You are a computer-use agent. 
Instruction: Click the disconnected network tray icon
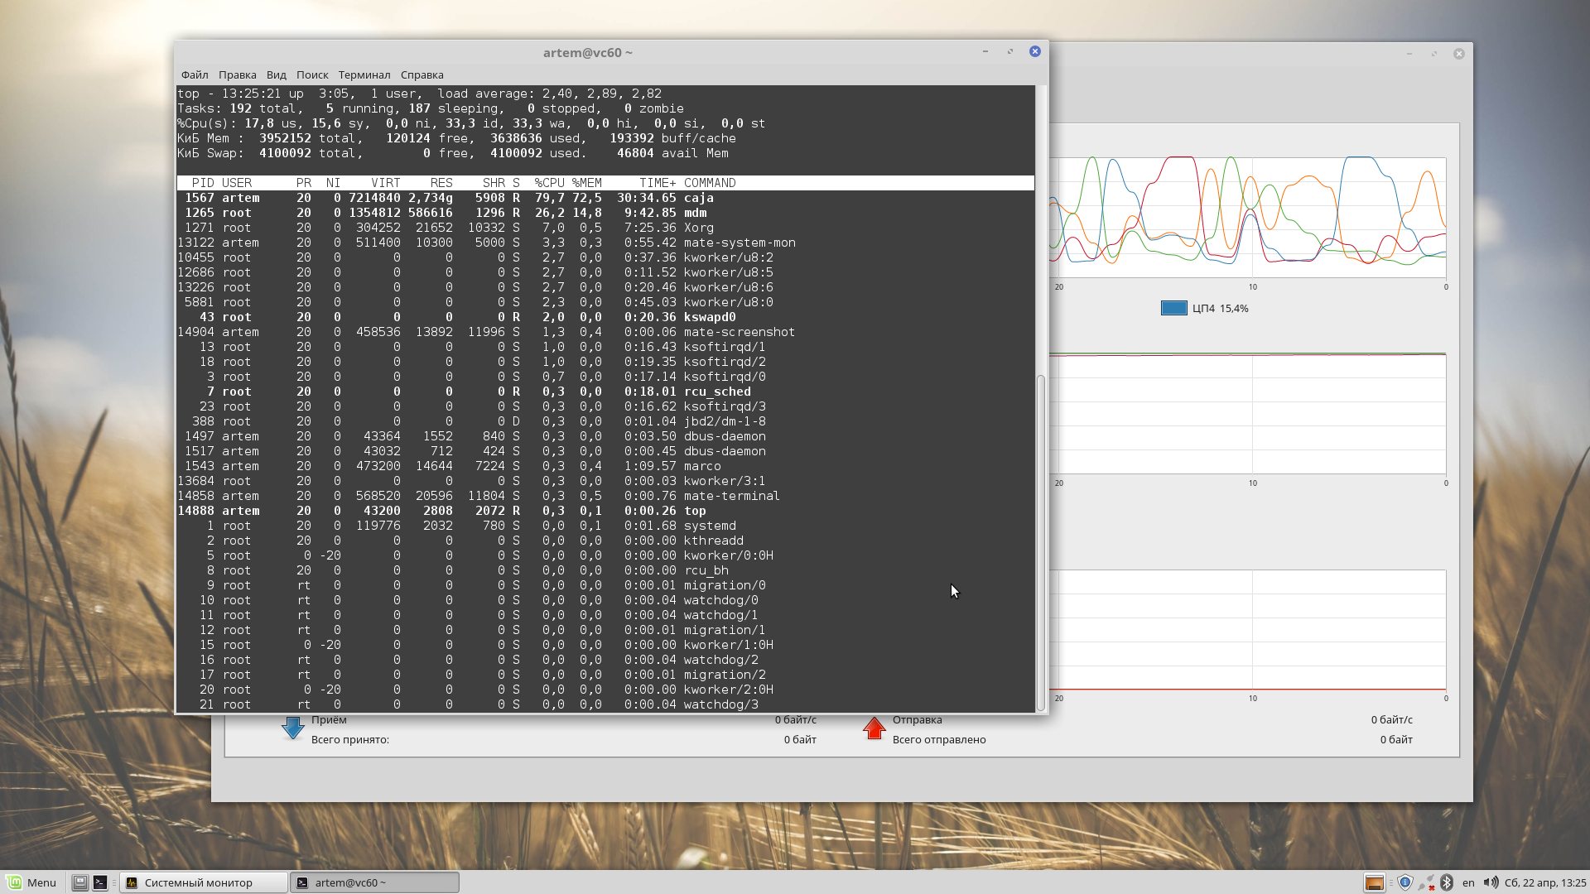pyautogui.click(x=1426, y=882)
